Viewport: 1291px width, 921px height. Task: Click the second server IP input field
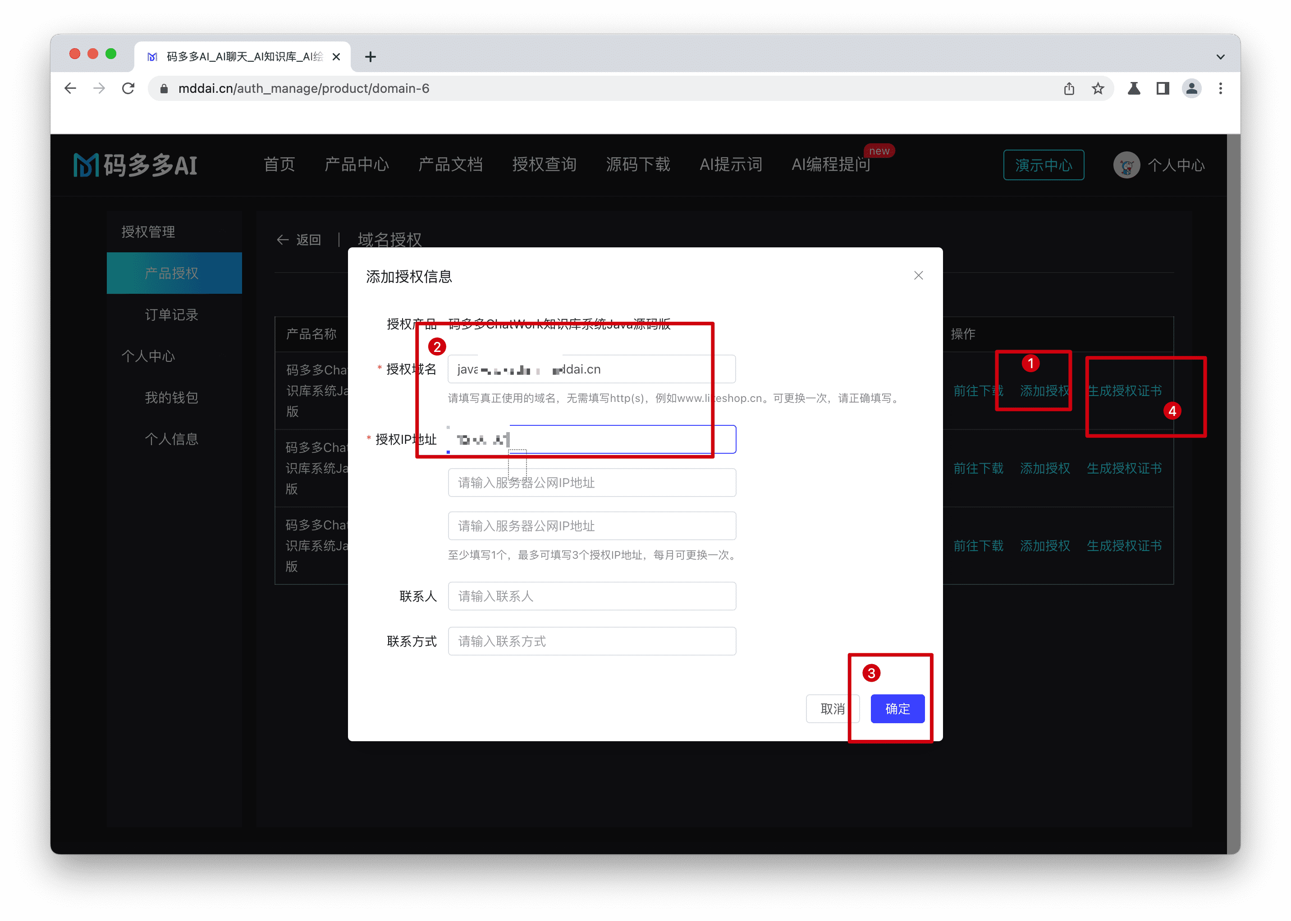[591, 483]
